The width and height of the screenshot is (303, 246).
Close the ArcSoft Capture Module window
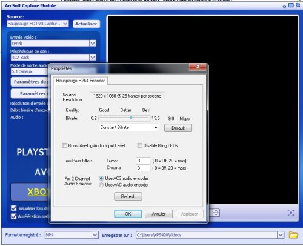click(298, 5)
